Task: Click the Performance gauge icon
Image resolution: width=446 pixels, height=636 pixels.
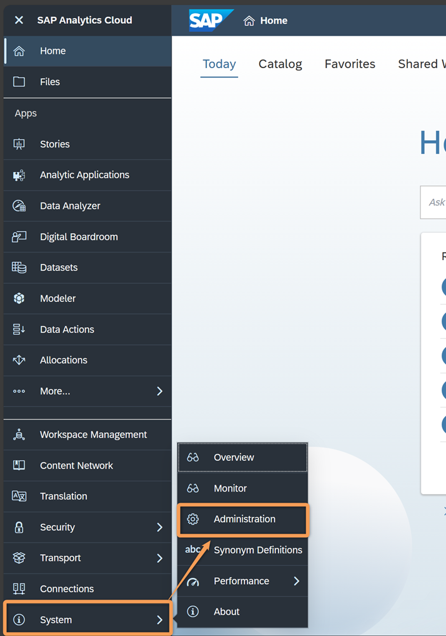Action: (193, 582)
